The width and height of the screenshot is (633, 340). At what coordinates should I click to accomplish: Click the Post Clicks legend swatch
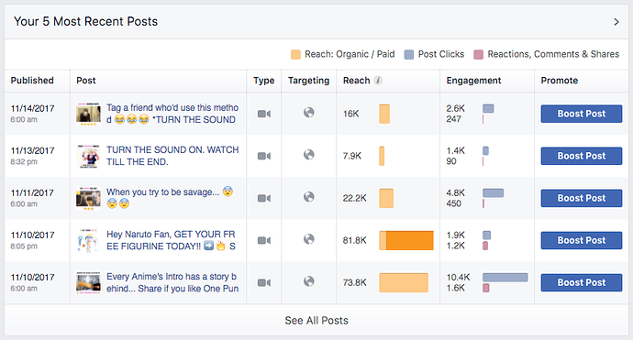click(409, 54)
